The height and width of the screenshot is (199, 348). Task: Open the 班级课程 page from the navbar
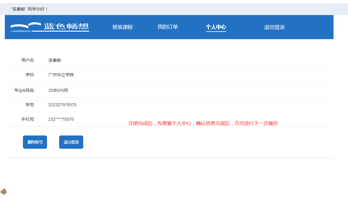tap(122, 27)
